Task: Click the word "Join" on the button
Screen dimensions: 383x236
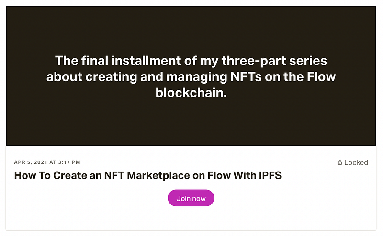Action: 183,198
